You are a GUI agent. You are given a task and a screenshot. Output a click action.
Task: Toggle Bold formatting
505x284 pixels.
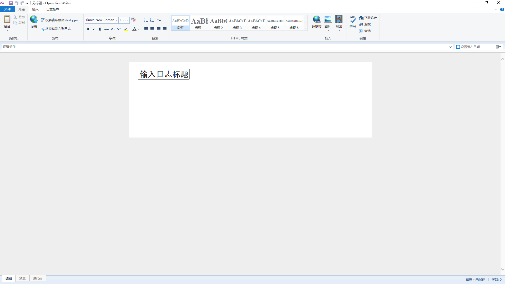(x=88, y=29)
